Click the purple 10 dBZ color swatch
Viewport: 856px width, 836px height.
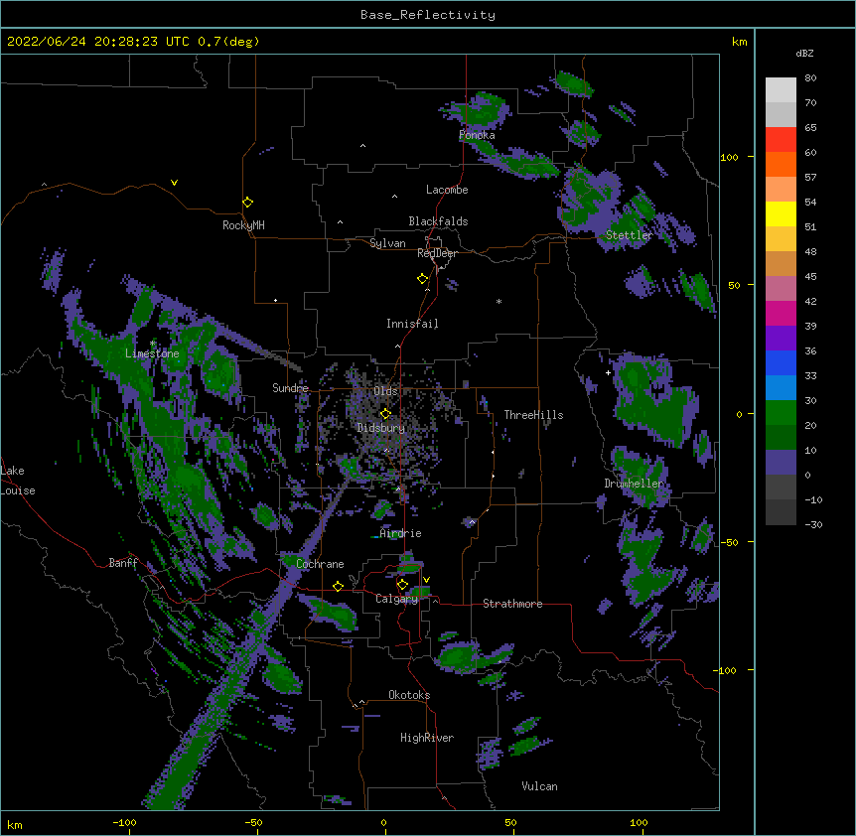(781, 463)
